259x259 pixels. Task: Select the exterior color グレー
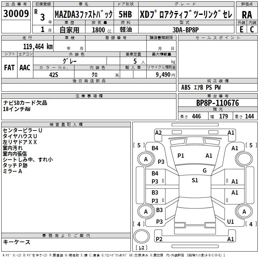point(70,61)
